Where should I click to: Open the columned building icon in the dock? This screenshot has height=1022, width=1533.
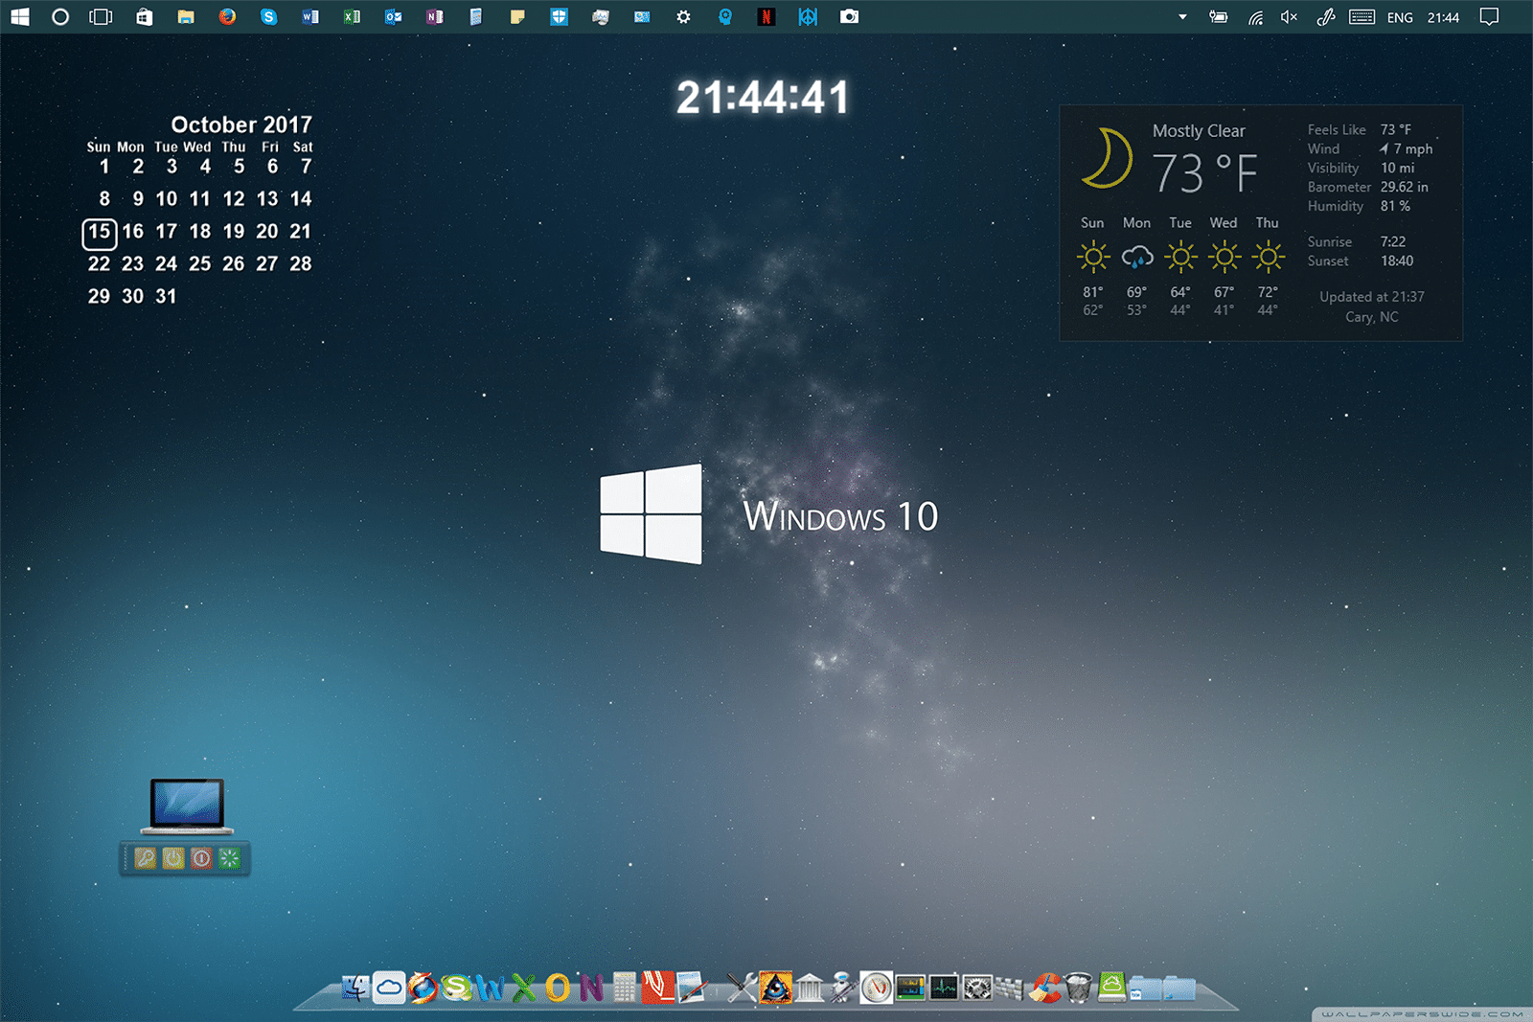tap(810, 988)
